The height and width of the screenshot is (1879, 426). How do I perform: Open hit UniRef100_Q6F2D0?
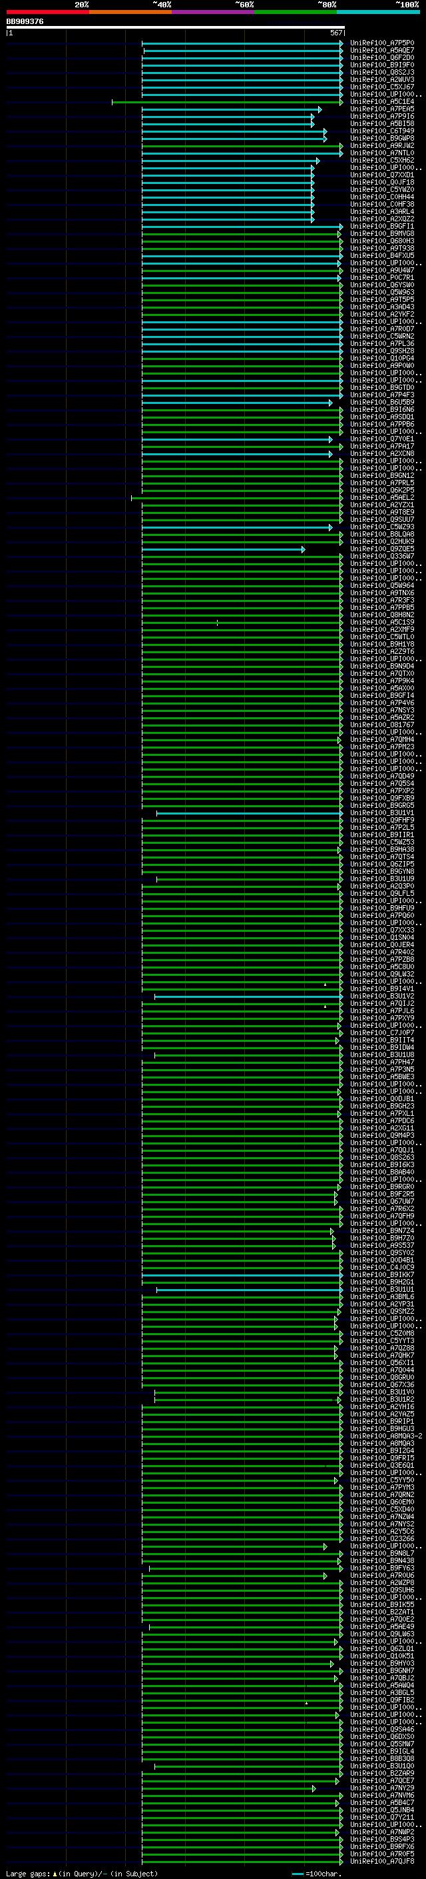click(381, 59)
